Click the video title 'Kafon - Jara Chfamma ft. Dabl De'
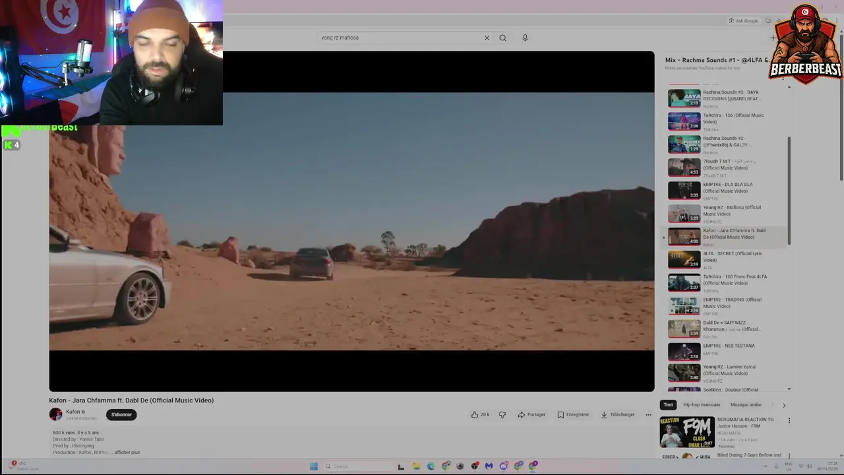 (131, 400)
